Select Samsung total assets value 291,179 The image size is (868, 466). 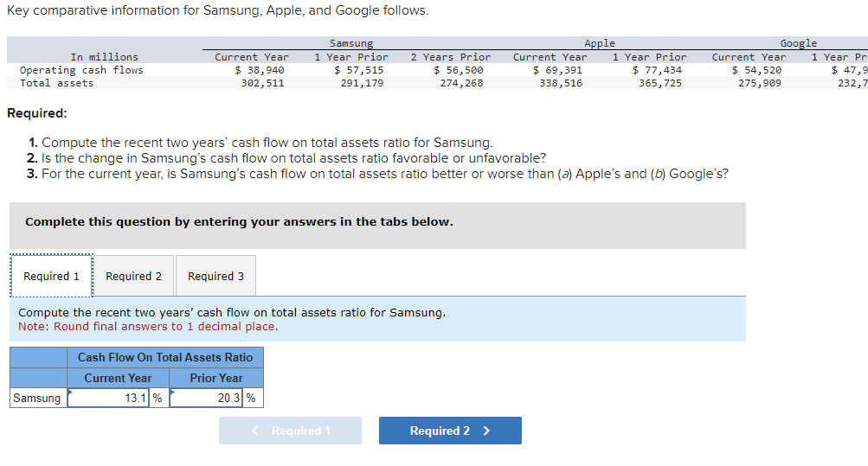362,84
